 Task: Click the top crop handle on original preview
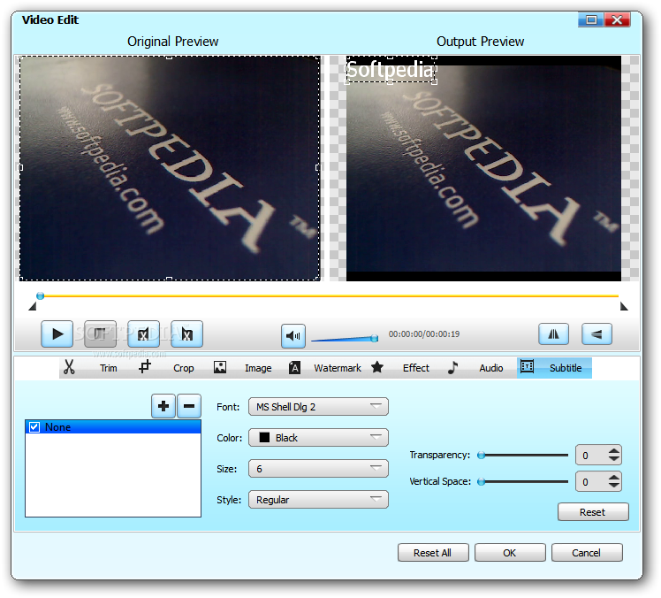coord(169,57)
